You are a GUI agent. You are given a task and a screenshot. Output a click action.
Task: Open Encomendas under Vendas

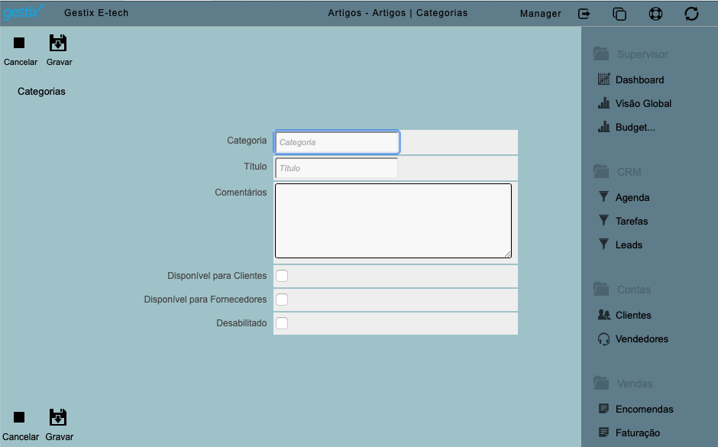point(644,409)
